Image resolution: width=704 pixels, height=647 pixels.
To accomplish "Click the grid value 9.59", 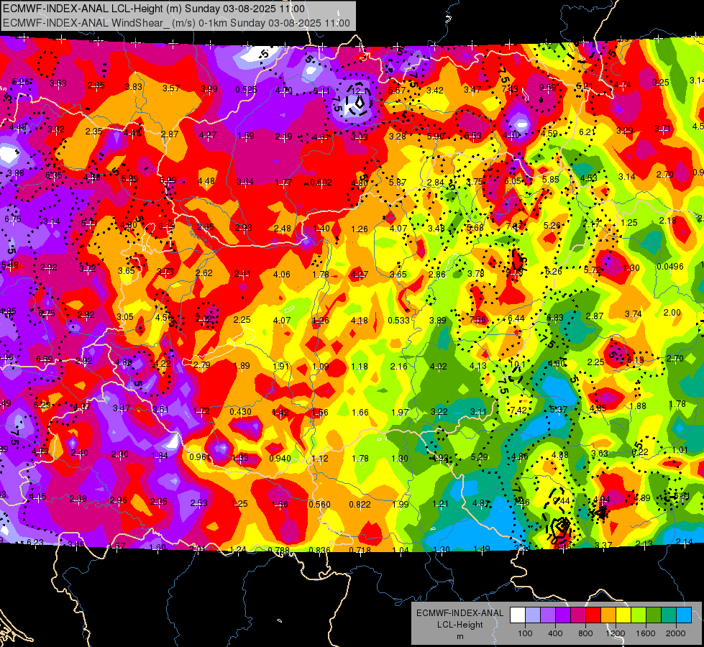I will click(547, 88).
